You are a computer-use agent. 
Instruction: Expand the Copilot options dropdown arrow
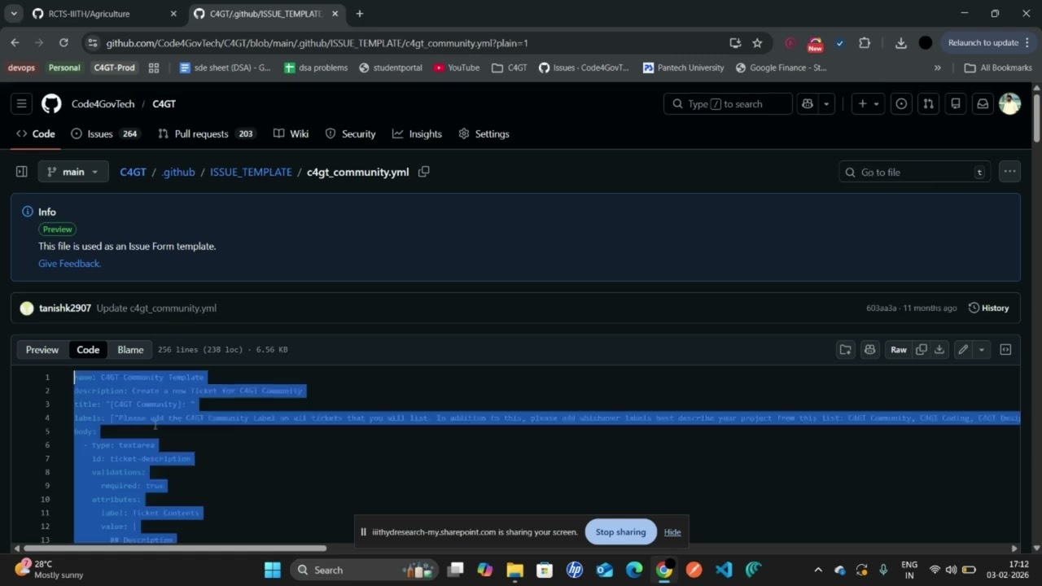tap(826, 103)
